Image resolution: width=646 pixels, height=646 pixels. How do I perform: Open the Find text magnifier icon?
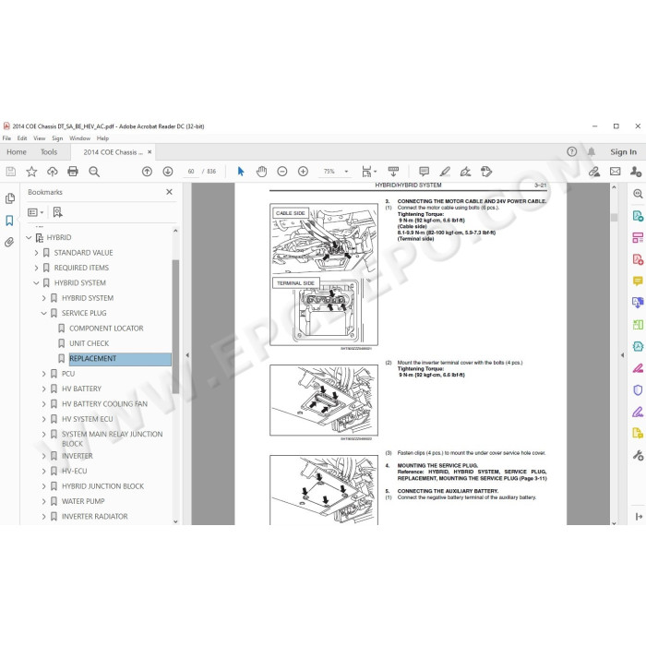[x=94, y=172]
